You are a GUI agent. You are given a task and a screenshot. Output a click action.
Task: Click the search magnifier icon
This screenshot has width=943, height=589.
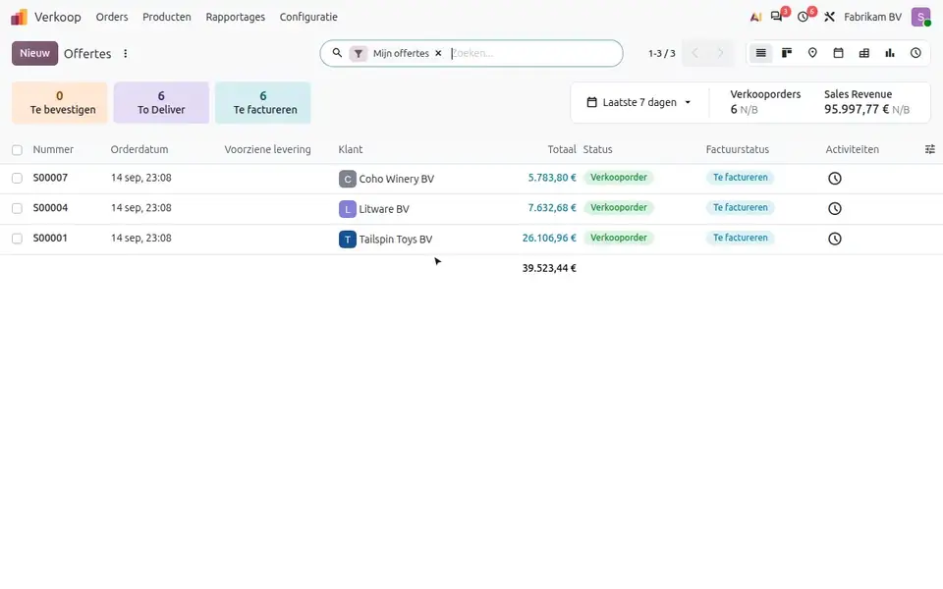[x=337, y=53]
